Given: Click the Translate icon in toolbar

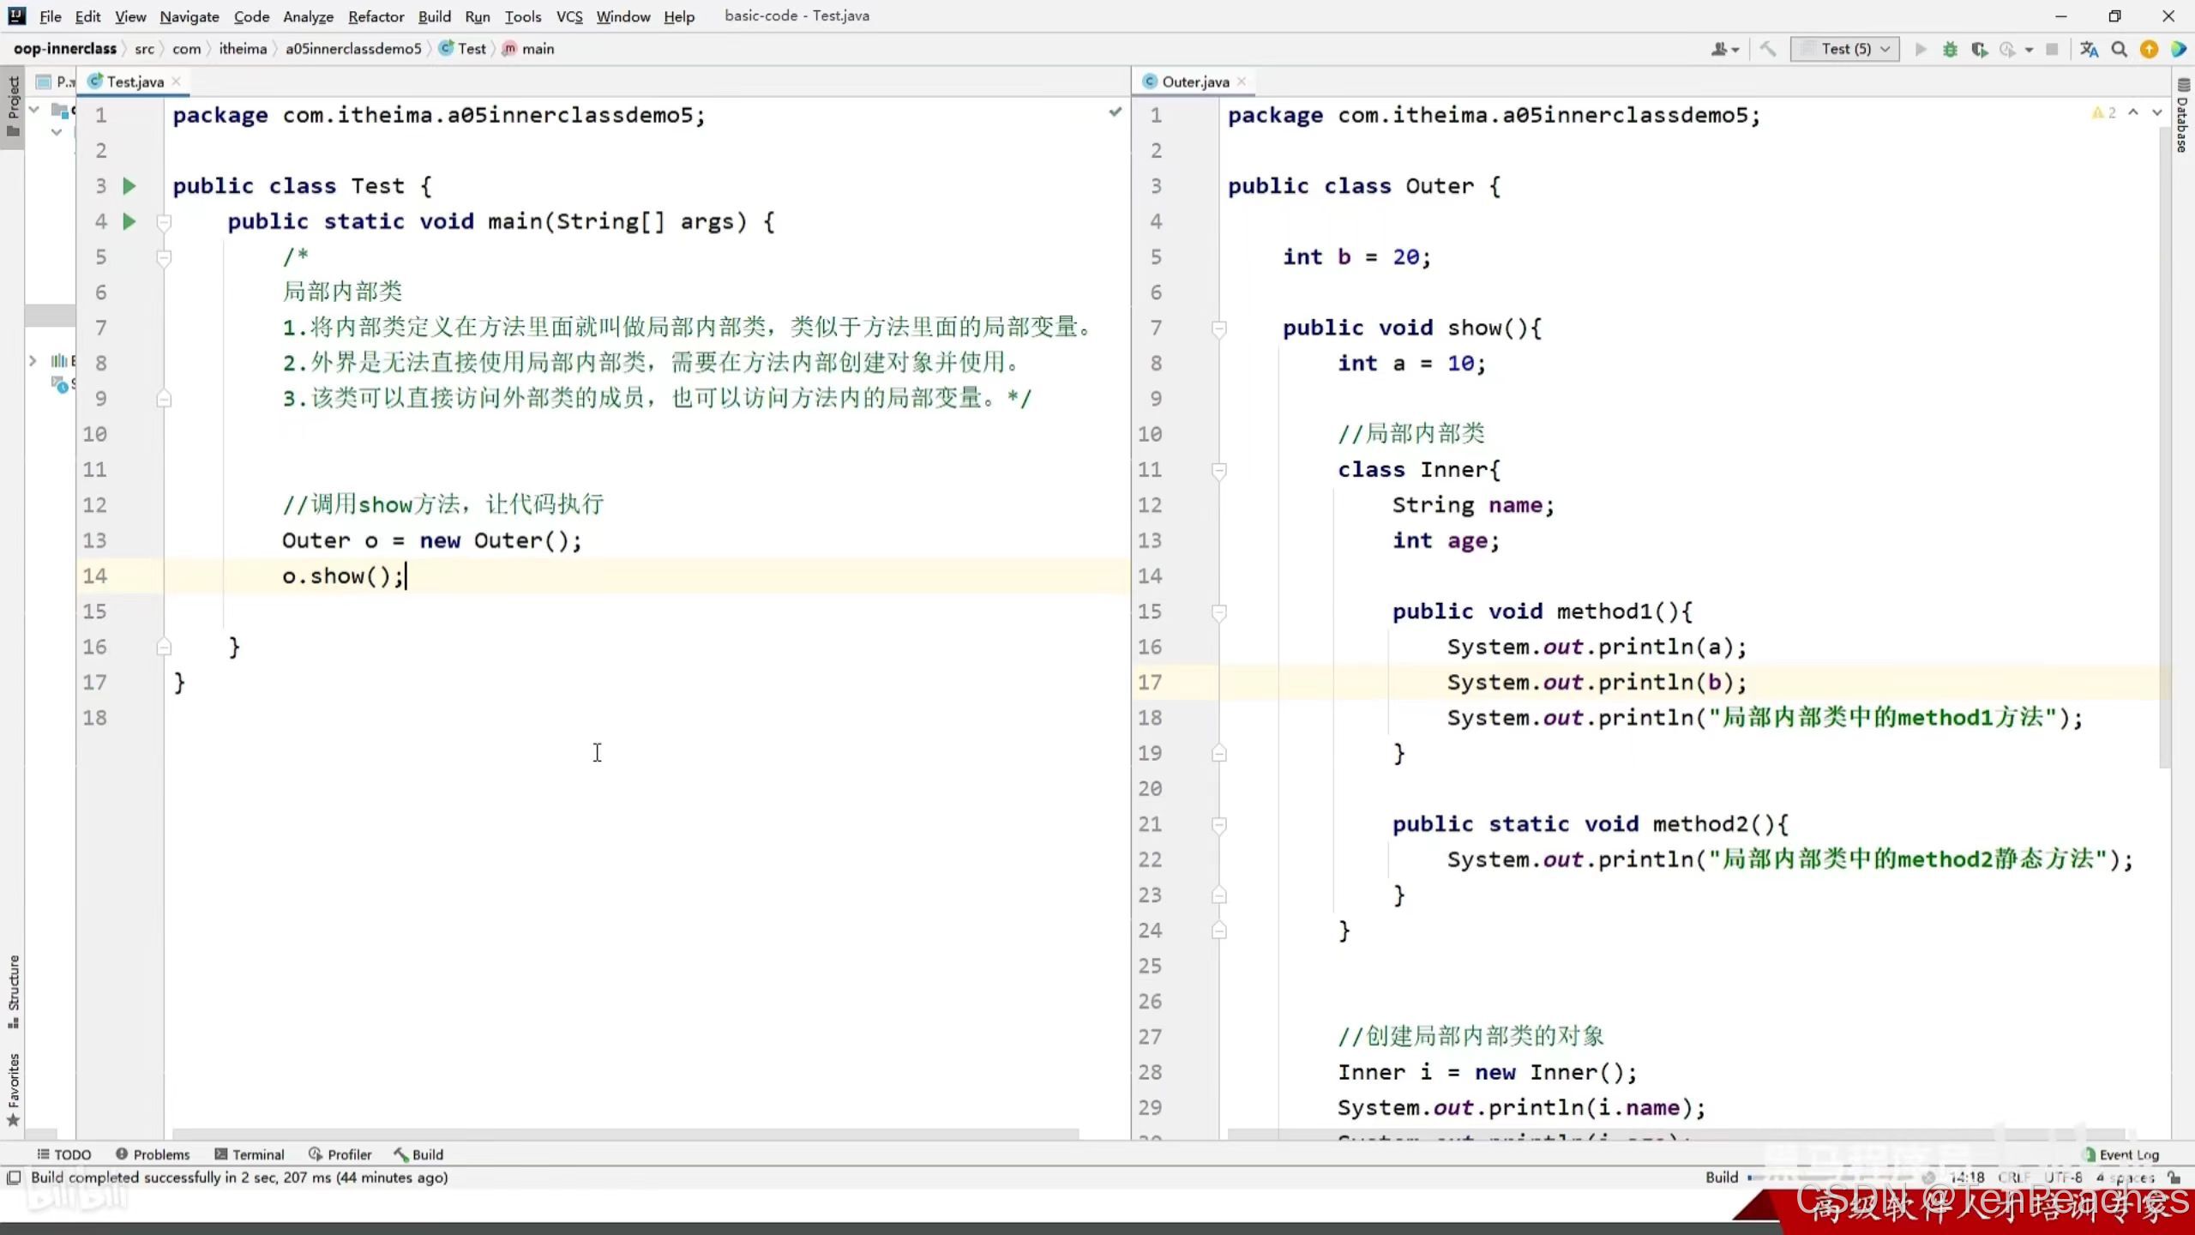Looking at the screenshot, I should coord(2089,50).
